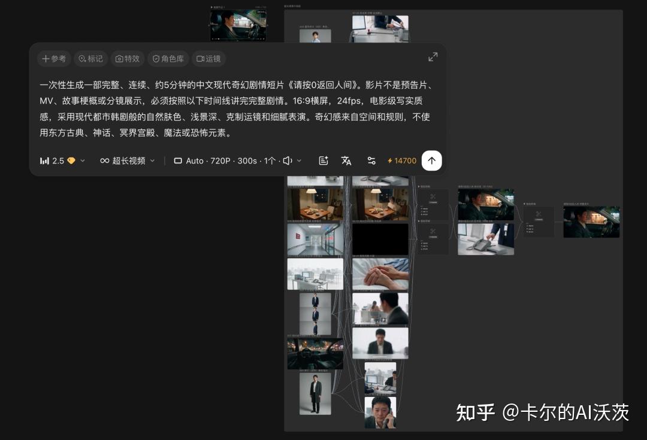This screenshot has width=647, height=440.
Task: Select the car interior night street thumbnail
Action: tap(315, 353)
